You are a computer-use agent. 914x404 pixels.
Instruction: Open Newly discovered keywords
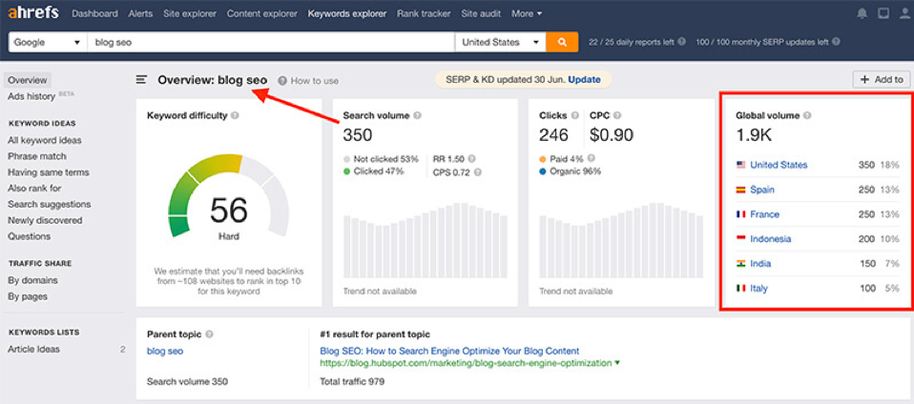tap(45, 220)
